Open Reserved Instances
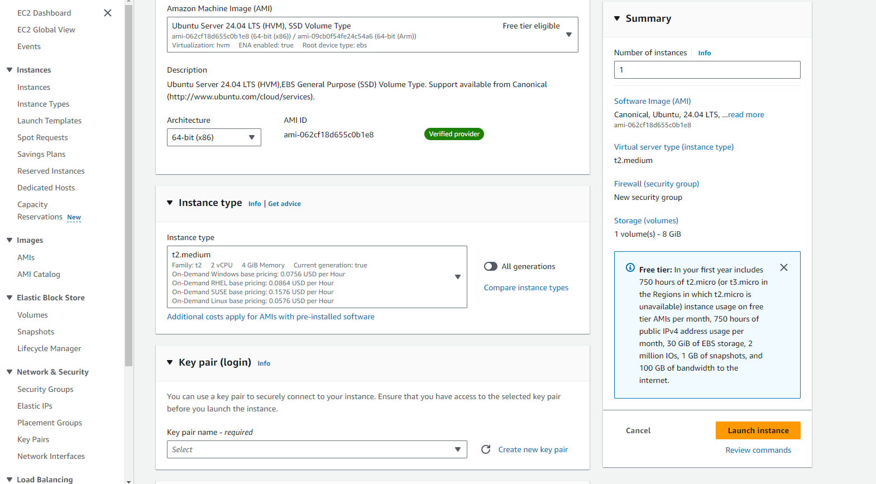876x484 pixels. click(51, 171)
